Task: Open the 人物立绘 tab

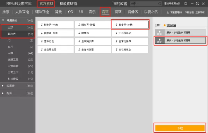Action: pos(22,12)
